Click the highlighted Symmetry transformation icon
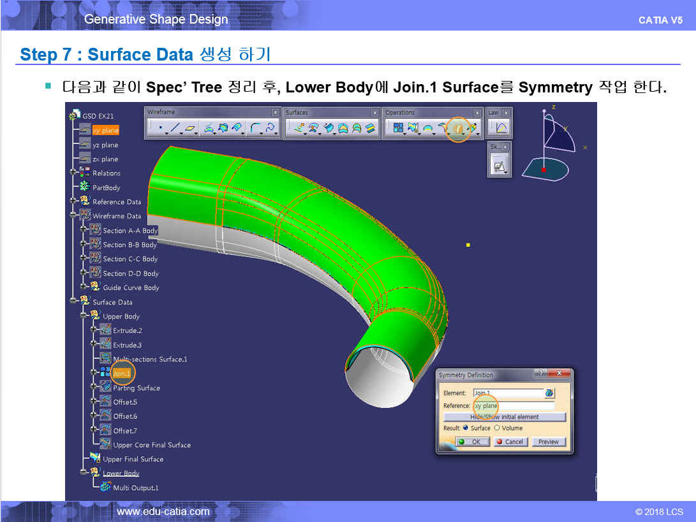Screen dimensions: 696x522 click(457, 128)
